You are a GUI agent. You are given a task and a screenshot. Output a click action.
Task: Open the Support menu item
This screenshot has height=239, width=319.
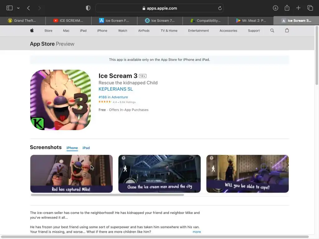click(x=254, y=31)
